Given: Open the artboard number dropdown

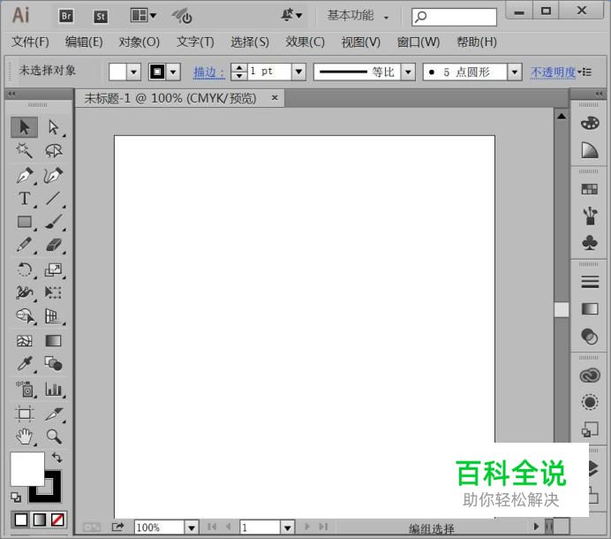Looking at the screenshot, I should [287, 528].
